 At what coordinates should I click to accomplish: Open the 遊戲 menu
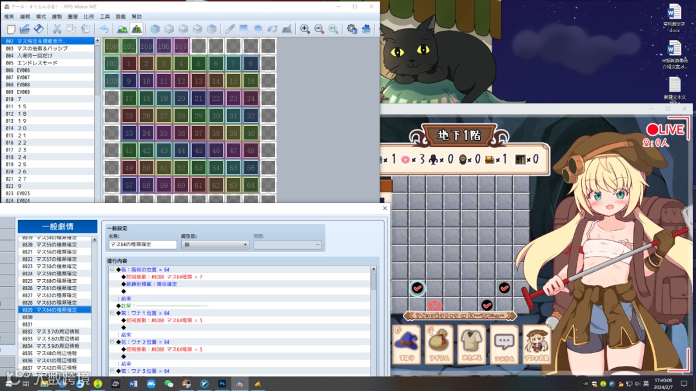[121, 16]
